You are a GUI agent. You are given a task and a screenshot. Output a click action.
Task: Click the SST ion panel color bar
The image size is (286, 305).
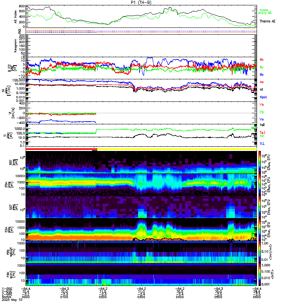click(260, 162)
